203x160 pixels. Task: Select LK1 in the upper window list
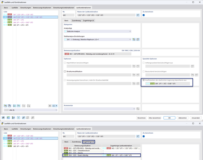30,14
